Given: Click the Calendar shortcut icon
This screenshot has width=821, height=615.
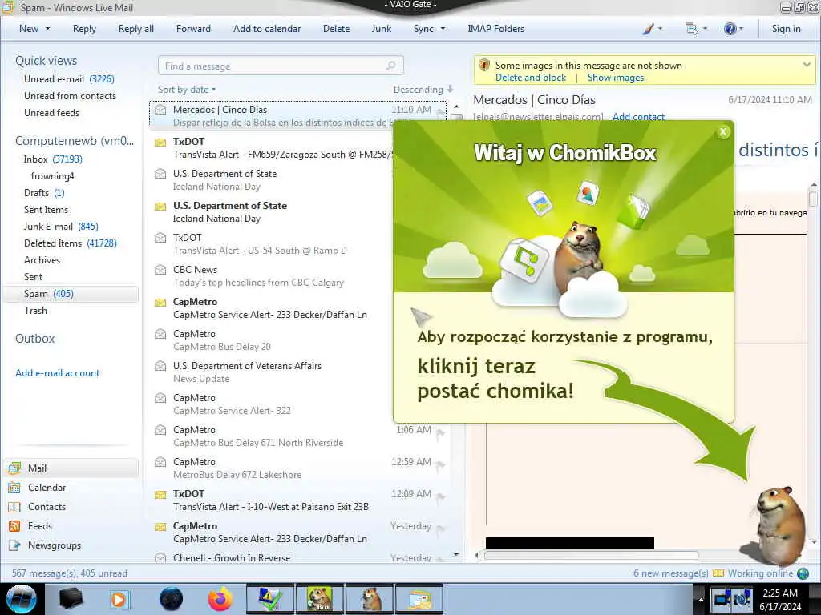Looking at the screenshot, I should [x=14, y=488].
